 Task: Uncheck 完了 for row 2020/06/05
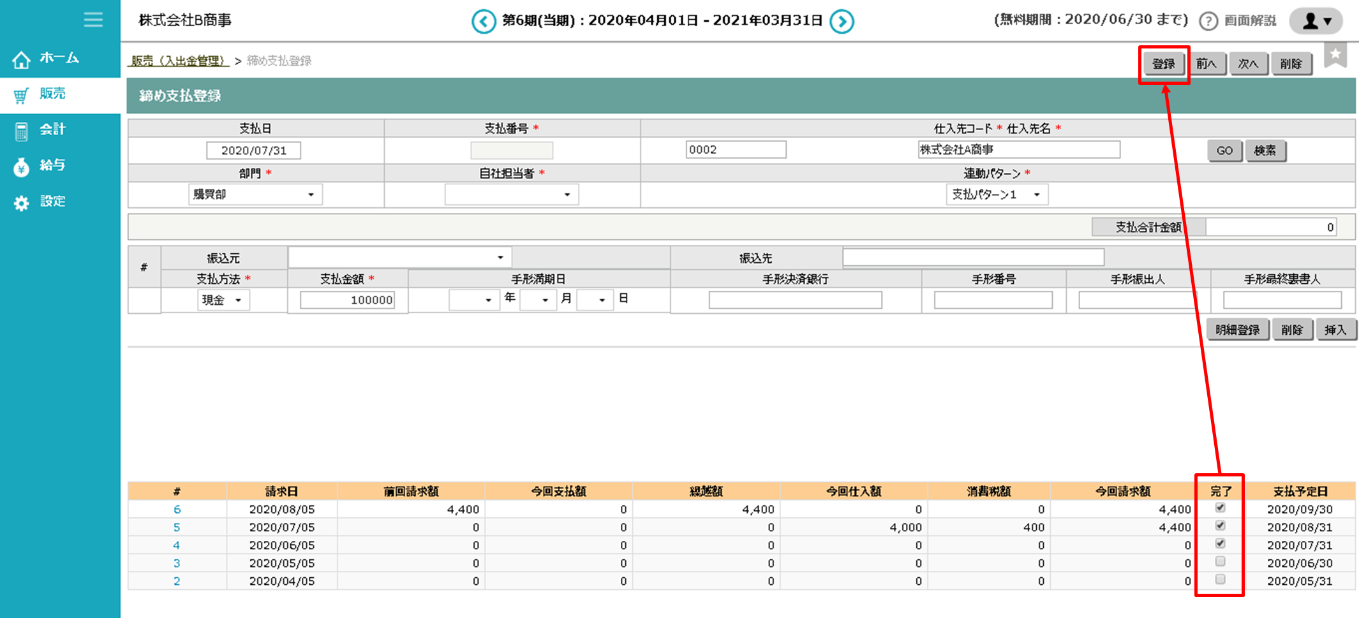pyautogui.click(x=1220, y=543)
